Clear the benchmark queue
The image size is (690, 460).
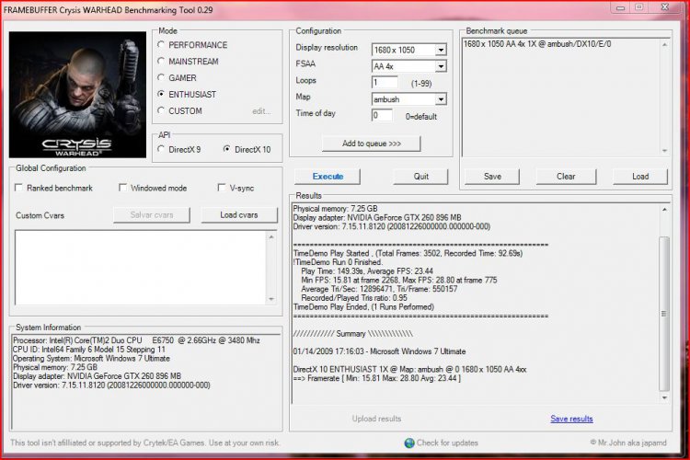566,177
